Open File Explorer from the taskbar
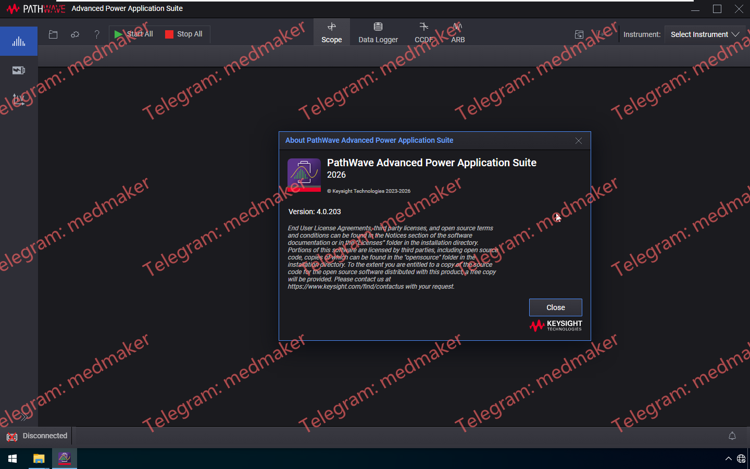Viewport: 750px width, 469px height. [39, 459]
